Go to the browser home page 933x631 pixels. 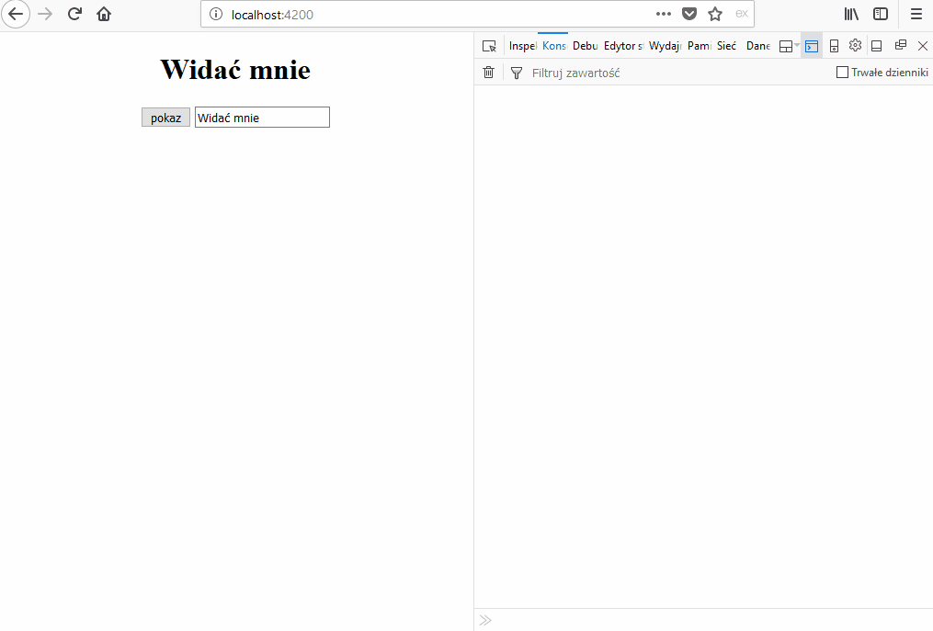coord(104,14)
